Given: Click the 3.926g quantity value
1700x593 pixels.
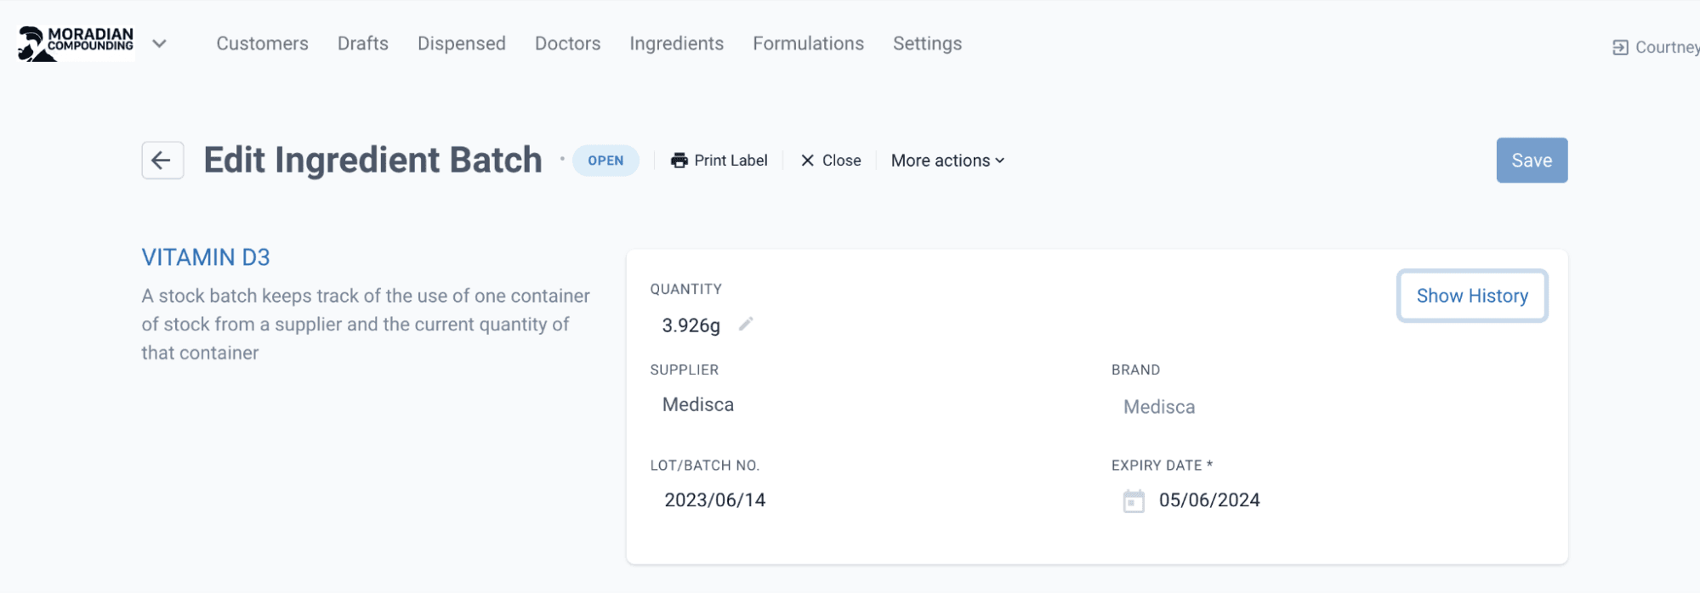Looking at the screenshot, I should click(x=691, y=325).
